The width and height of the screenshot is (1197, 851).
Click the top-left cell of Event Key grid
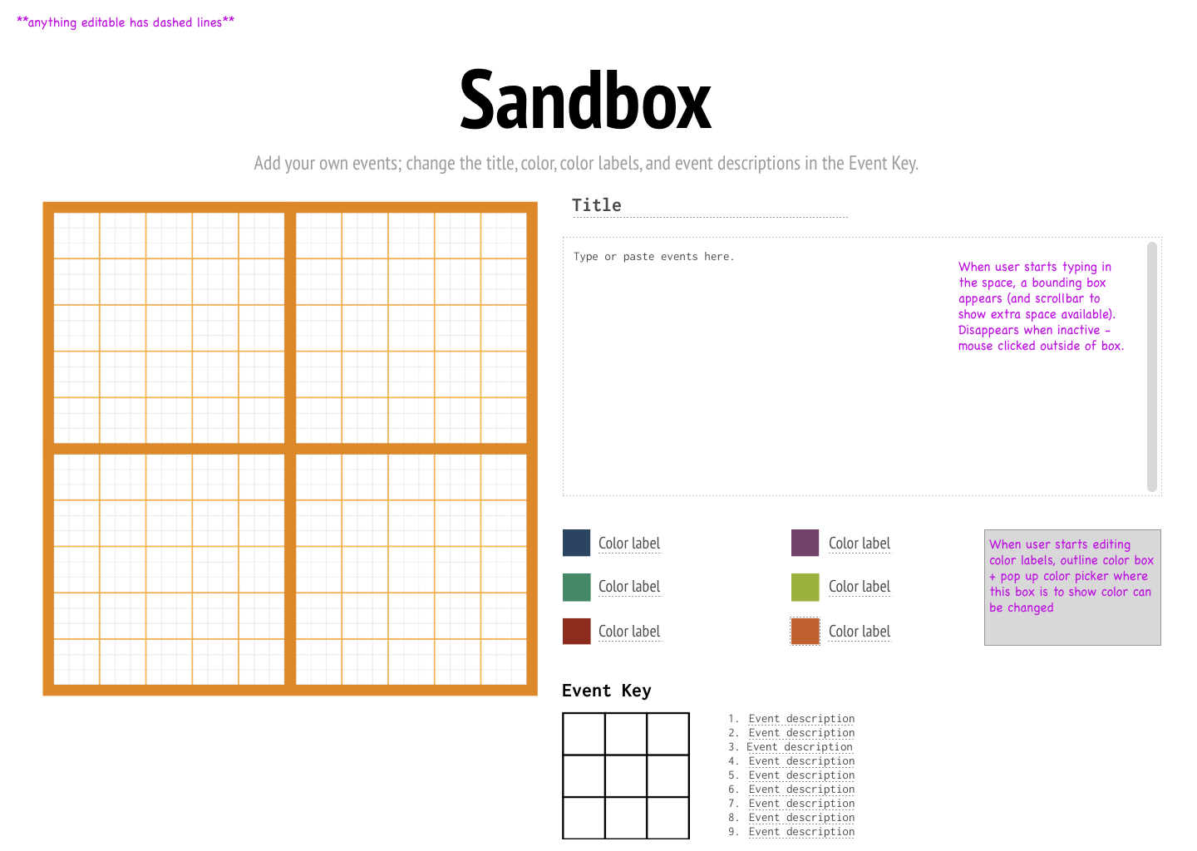click(x=584, y=734)
